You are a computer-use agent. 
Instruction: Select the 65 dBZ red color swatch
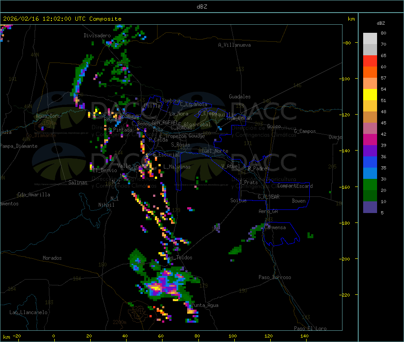point(370,61)
